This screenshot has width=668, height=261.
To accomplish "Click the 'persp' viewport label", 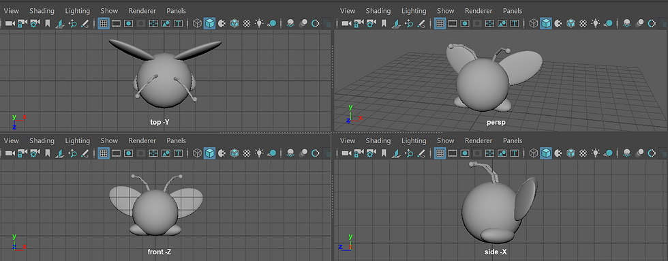I will click(x=496, y=122).
